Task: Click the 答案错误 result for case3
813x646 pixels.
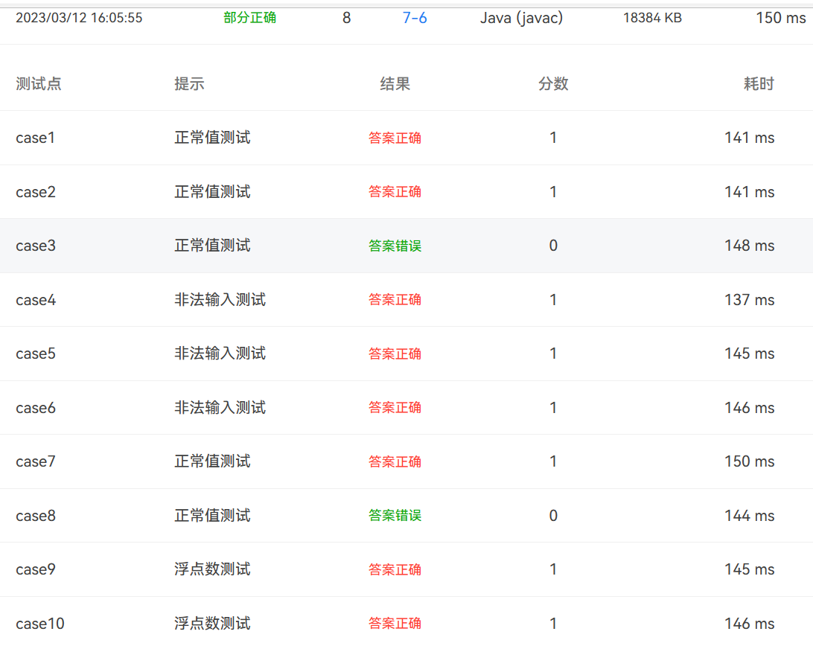Action: pos(395,246)
